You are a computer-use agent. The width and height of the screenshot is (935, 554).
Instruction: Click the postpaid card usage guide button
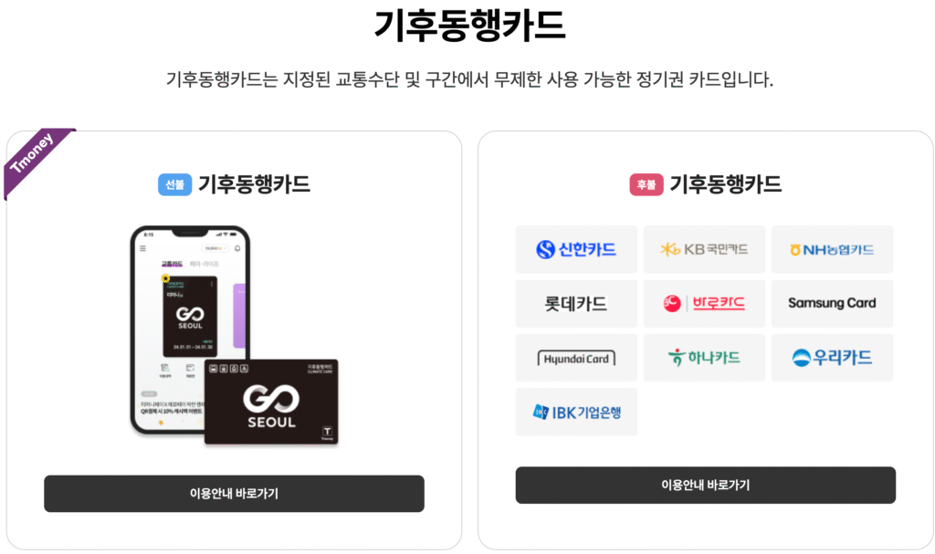706,486
